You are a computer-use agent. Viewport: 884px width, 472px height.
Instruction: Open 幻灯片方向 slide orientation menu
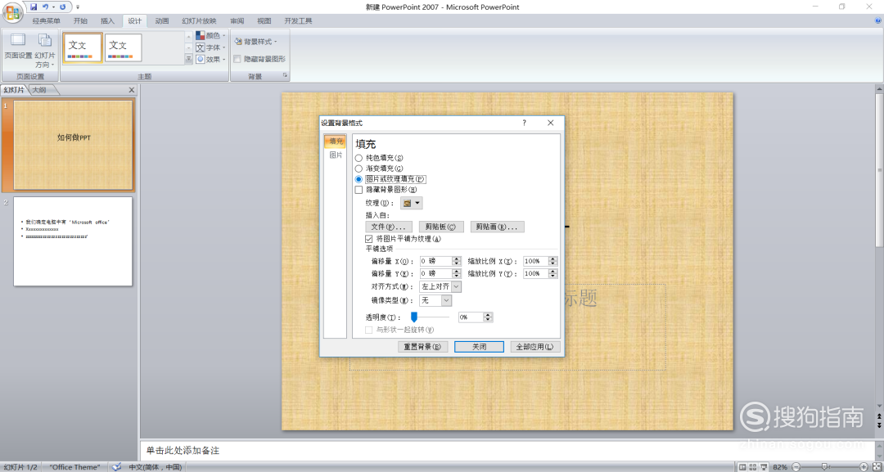click(x=44, y=51)
